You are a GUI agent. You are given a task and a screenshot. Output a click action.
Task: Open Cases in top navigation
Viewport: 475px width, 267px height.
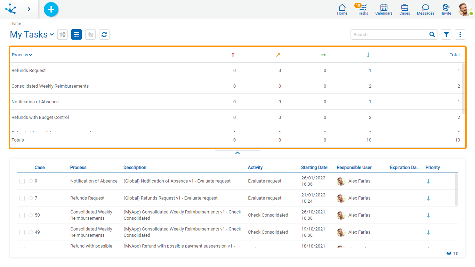[x=405, y=9]
